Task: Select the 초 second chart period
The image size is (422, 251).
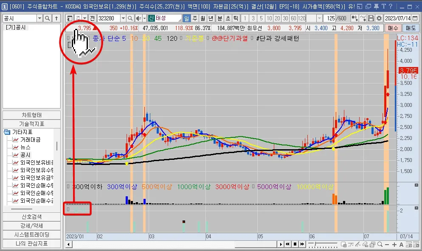Action: (228, 18)
